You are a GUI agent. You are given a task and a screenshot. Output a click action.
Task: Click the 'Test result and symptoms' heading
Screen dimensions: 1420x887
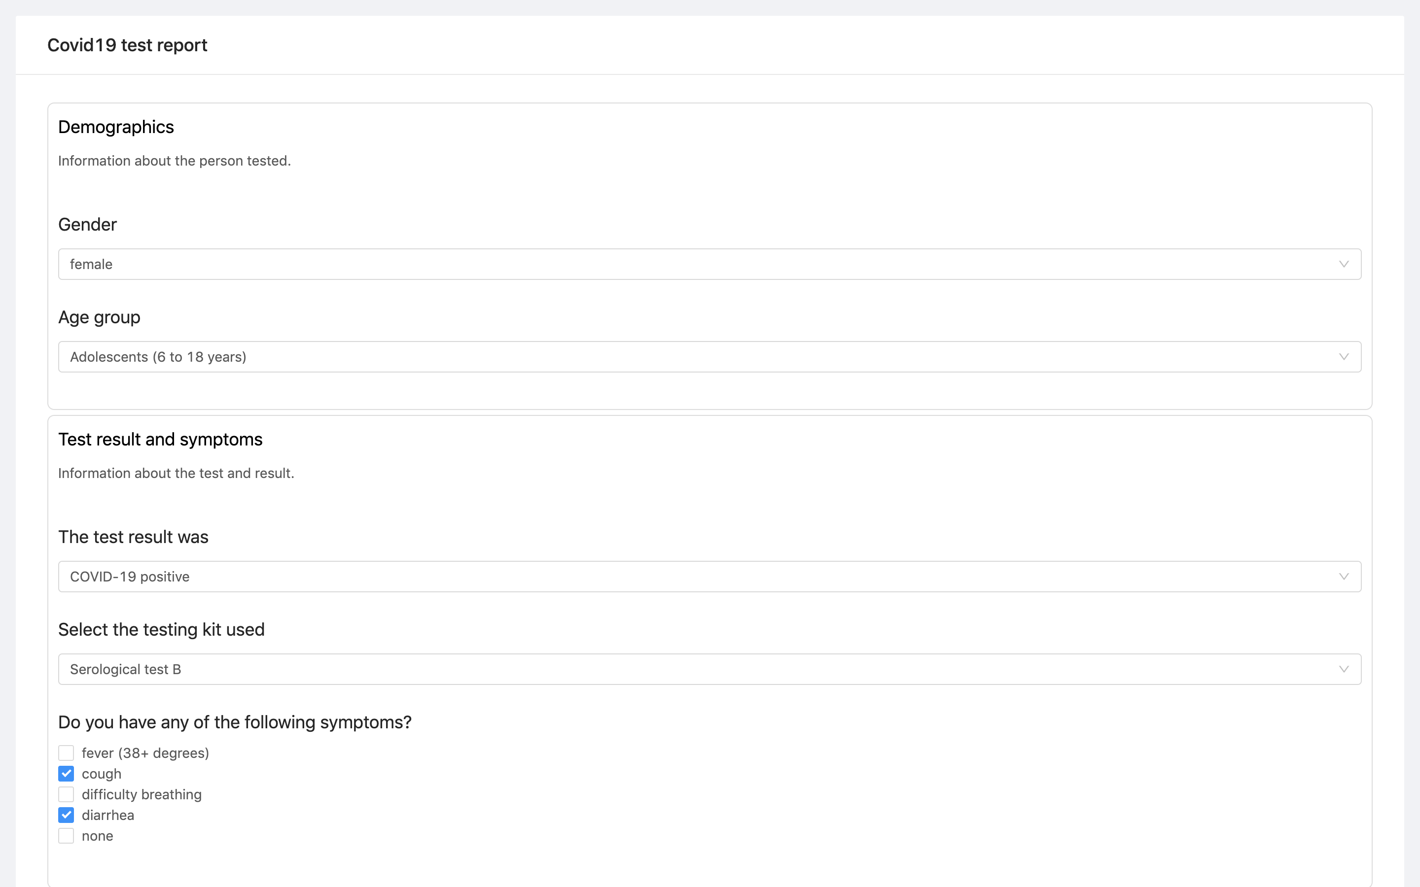pos(160,440)
